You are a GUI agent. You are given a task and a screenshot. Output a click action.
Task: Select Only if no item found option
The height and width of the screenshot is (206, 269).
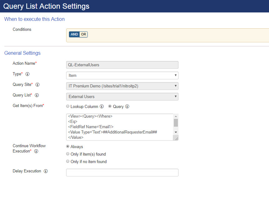tap(68, 162)
